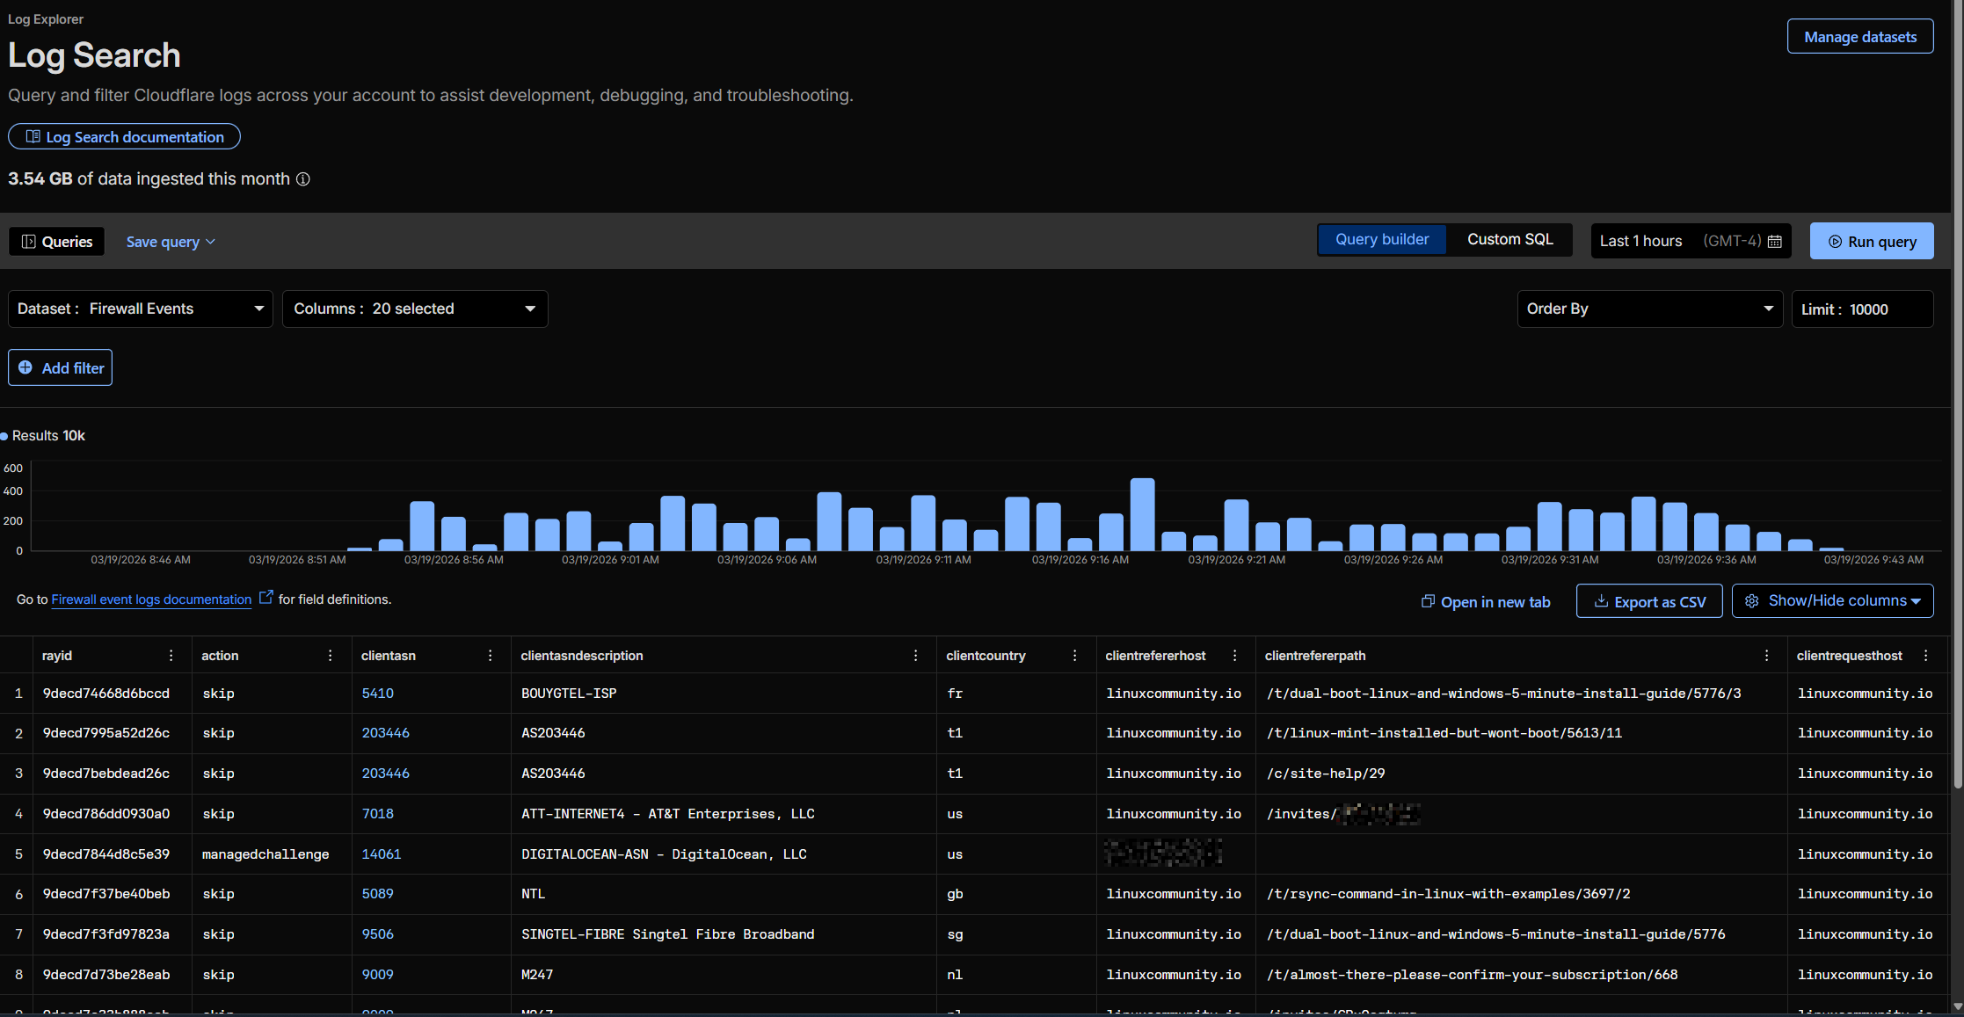Screen dimensions: 1964x1017
Task: Expand the Order By dropdown
Action: (1649, 309)
